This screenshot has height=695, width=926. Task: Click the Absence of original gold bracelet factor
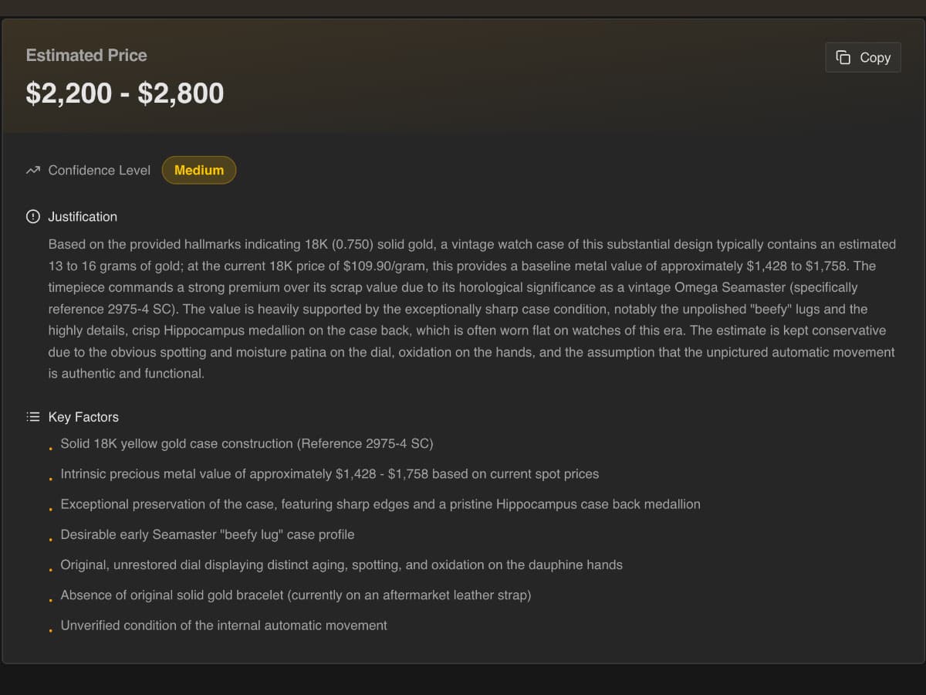(x=296, y=595)
